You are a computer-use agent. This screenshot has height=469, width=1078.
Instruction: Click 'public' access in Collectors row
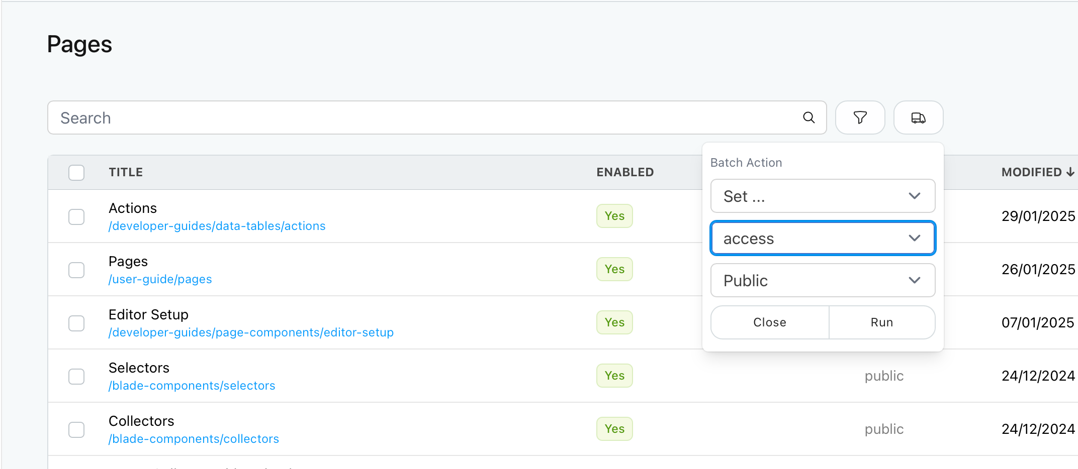(884, 429)
